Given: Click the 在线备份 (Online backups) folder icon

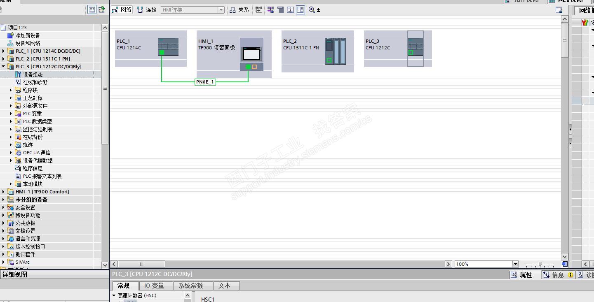Looking at the screenshot, I should coord(18,137).
